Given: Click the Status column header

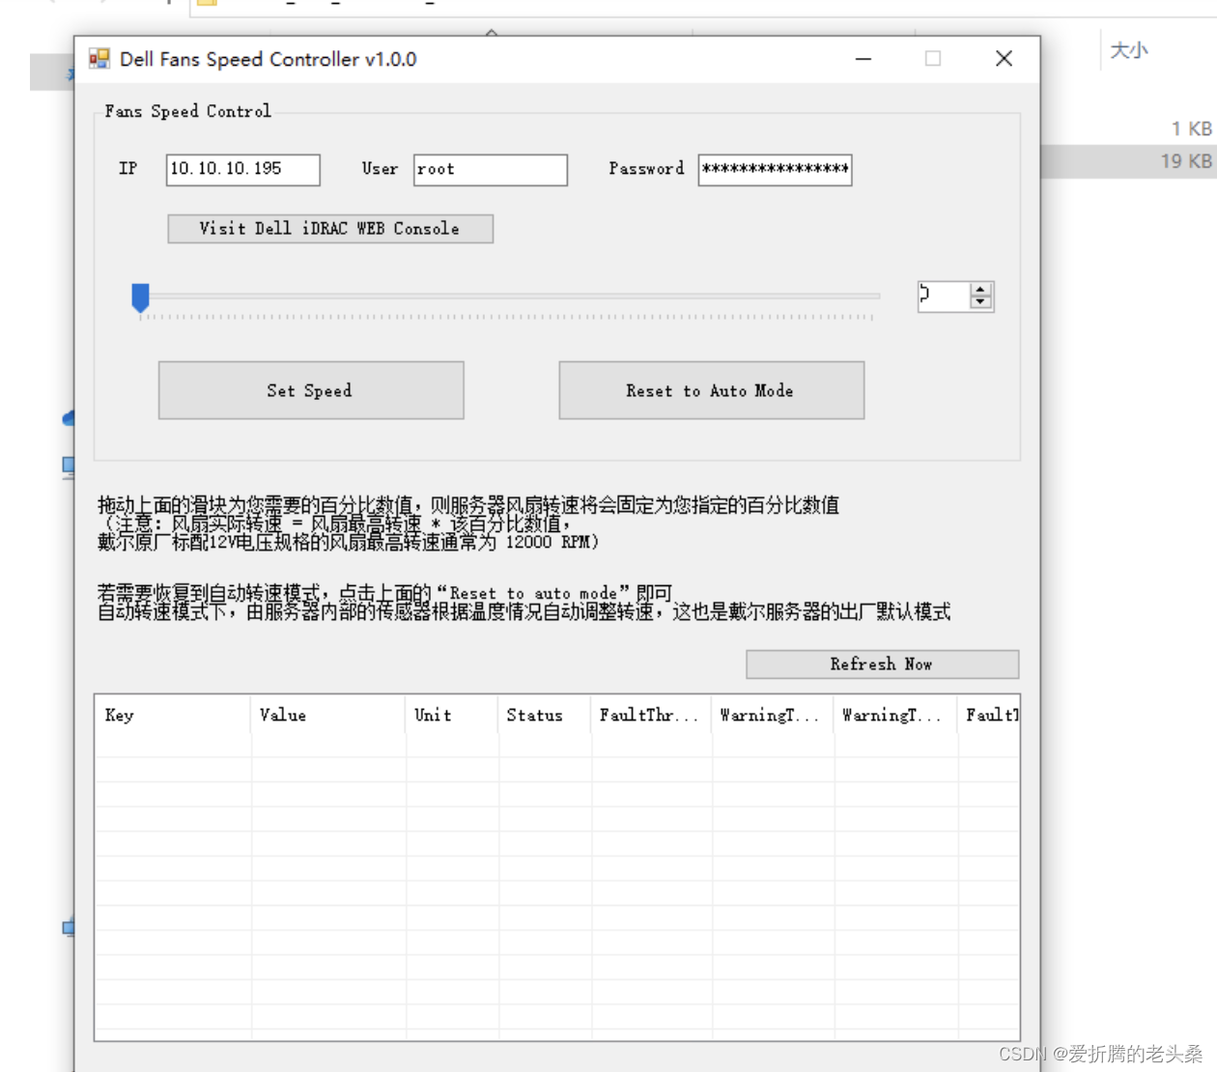Looking at the screenshot, I should (544, 716).
